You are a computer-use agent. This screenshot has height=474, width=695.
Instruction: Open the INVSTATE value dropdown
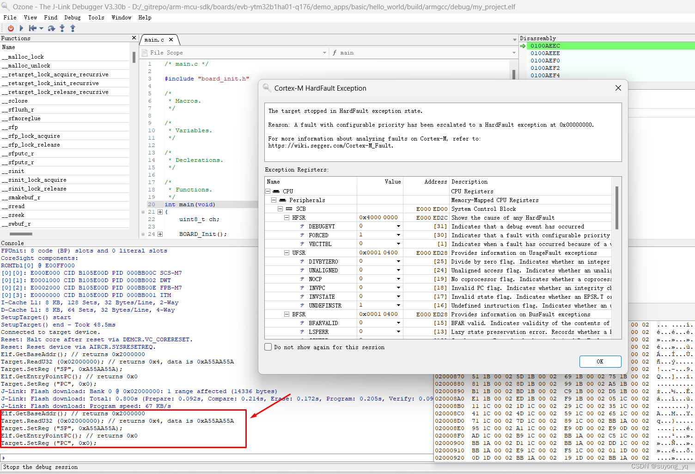click(398, 296)
